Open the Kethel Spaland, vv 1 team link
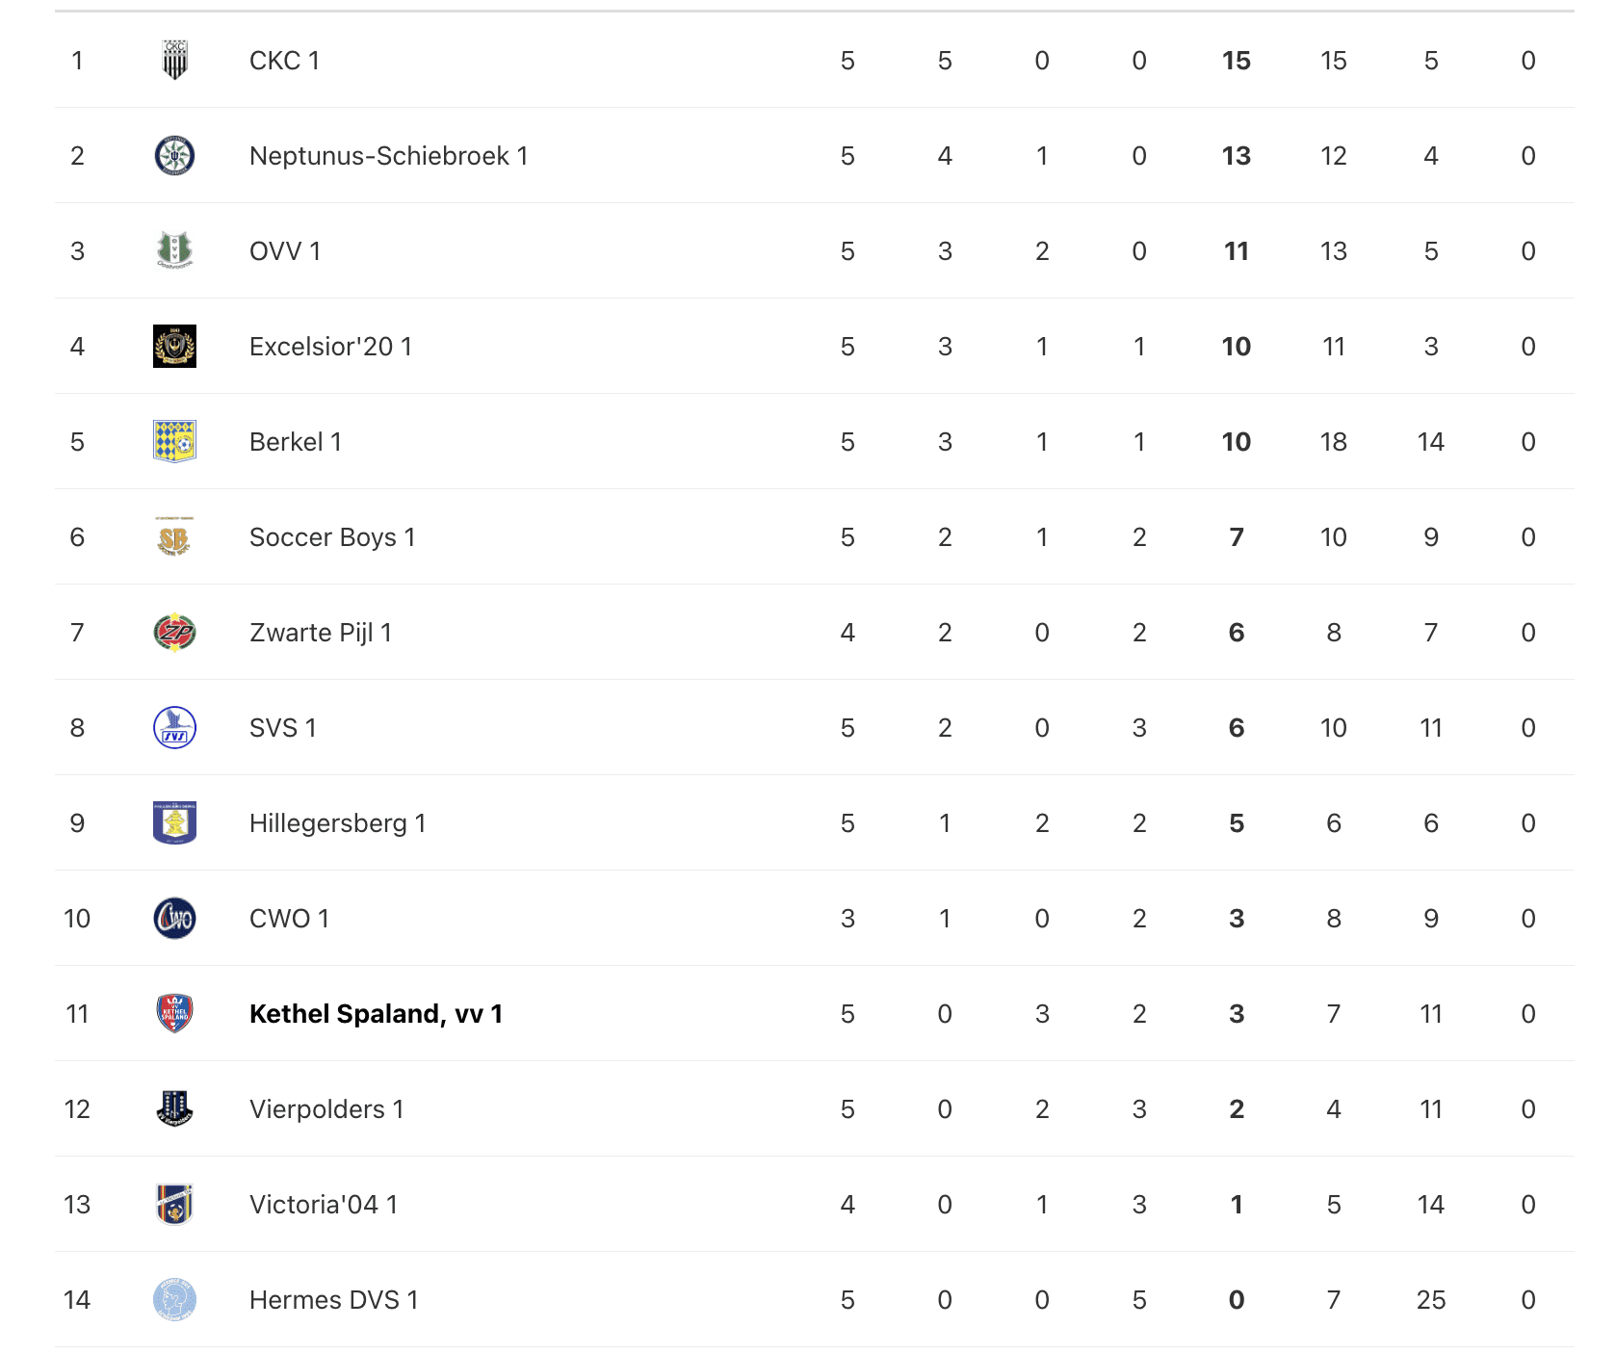1616x1354 pixels. pos(376,1014)
